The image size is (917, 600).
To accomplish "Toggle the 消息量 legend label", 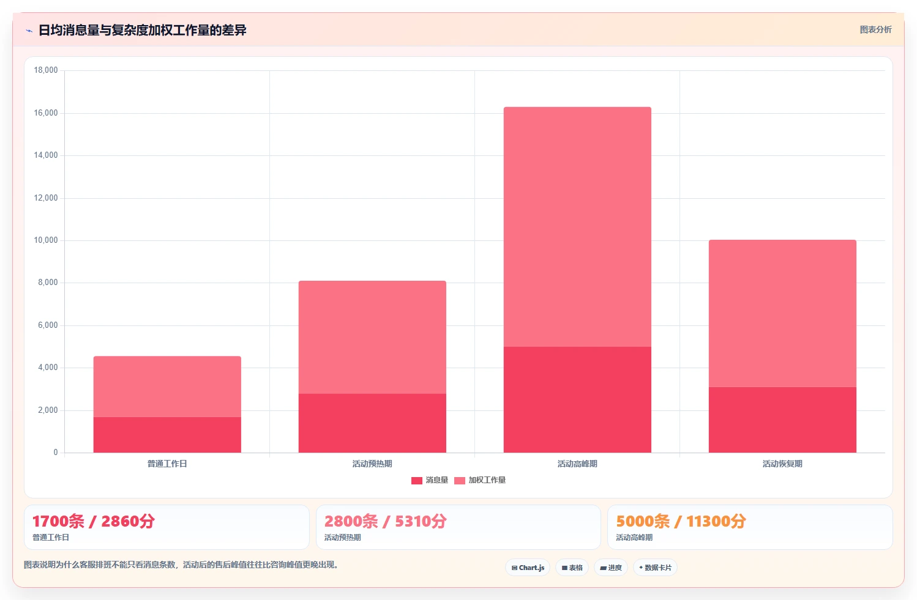I will click(x=437, y=481).
